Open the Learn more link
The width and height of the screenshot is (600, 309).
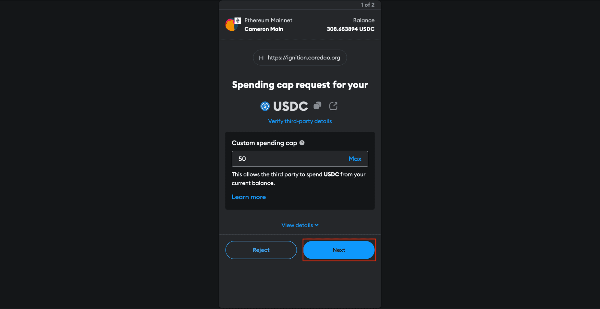pyautogui.click(x=249, y=197)
